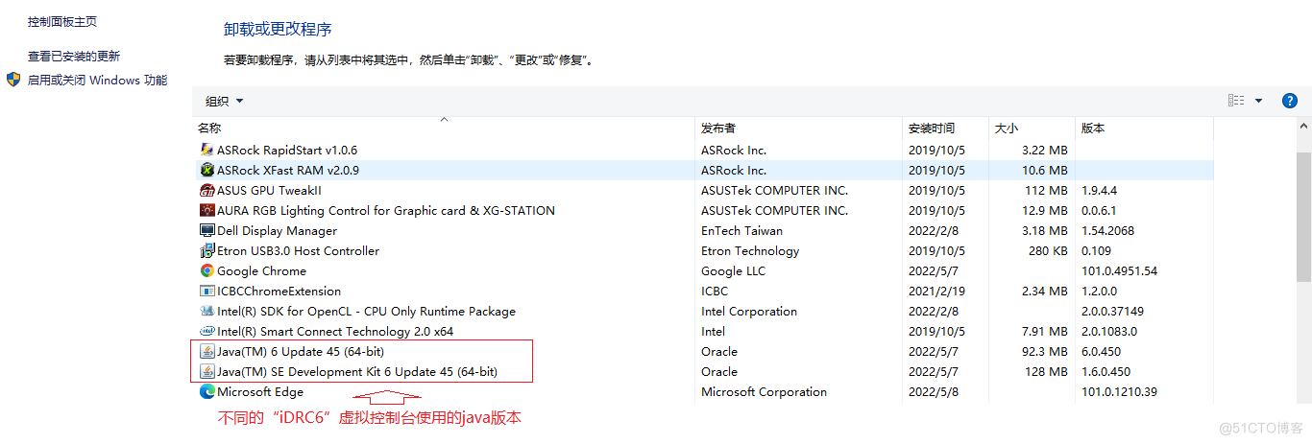Select the Etron USB3.0 Host Controller entry
The image size is (1312, 444).
[704, 250]
